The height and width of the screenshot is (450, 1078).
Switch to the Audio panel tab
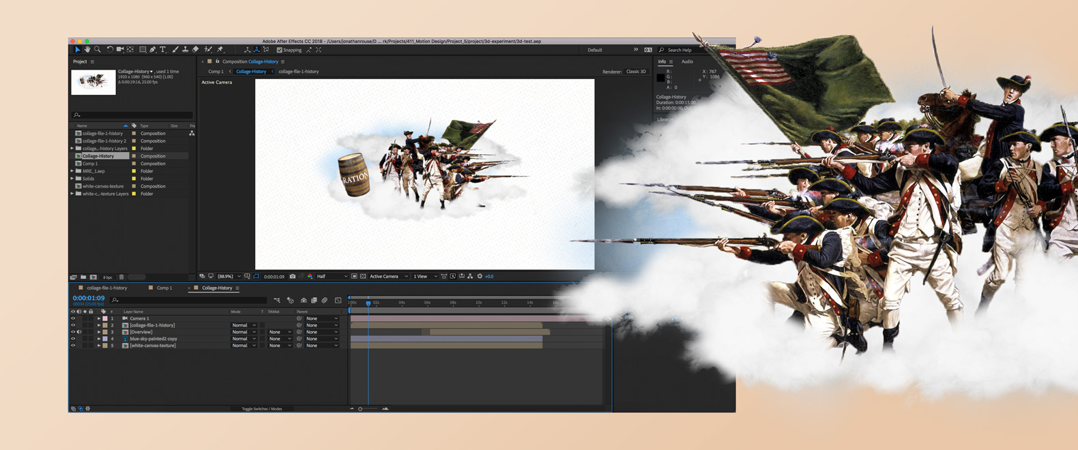tap(687, 62)
